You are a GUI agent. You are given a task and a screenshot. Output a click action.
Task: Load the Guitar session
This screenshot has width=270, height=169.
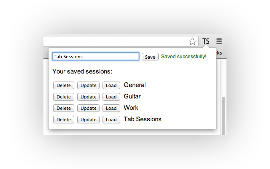(x=111, y=97)
